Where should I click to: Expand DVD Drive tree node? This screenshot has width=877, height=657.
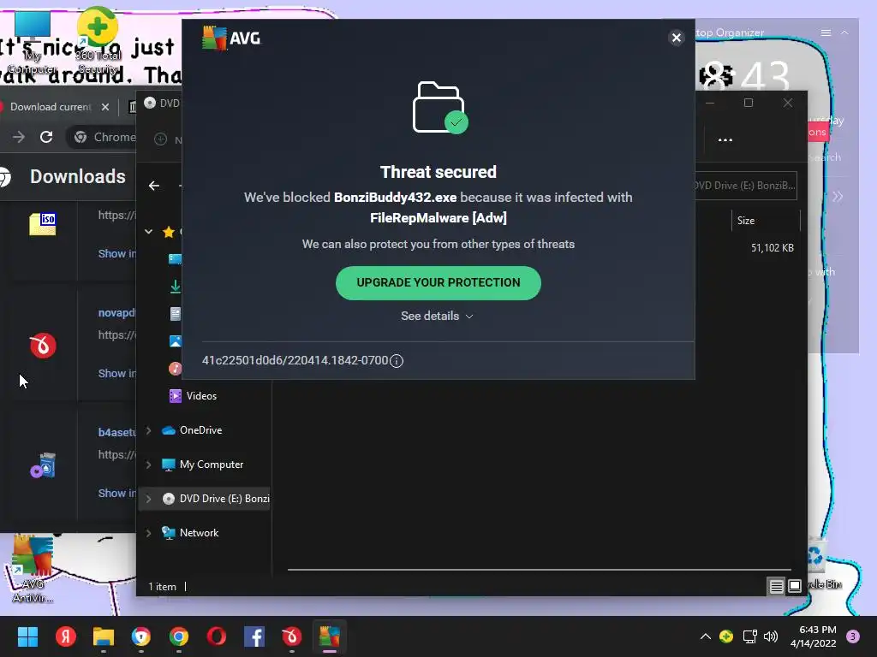tap(148, 499)
